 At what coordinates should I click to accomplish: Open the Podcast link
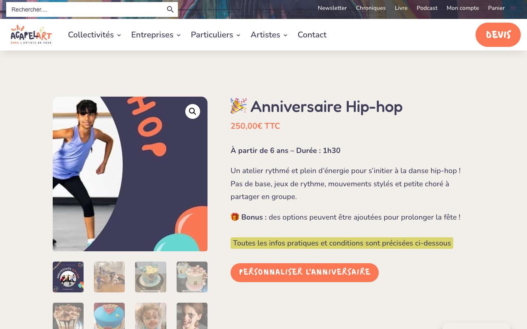pyautogui.click(x=427, y=8)
